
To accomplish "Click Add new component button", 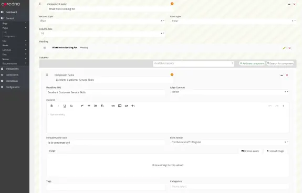I will click(x=252, y=63).
